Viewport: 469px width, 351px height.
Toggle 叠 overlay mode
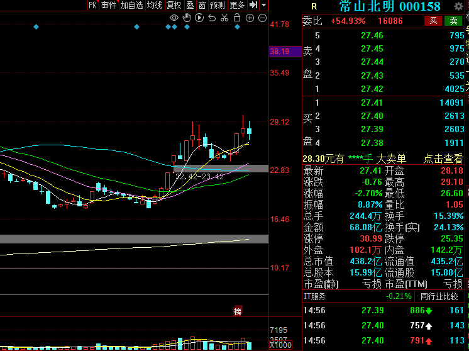coord(190,5)
